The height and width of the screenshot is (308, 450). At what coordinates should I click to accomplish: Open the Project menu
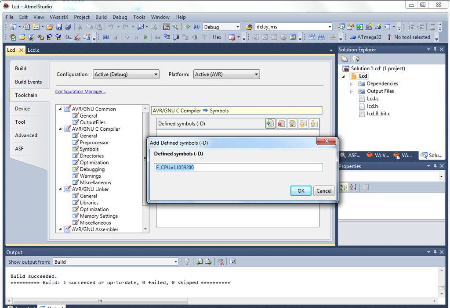[82, 17]
